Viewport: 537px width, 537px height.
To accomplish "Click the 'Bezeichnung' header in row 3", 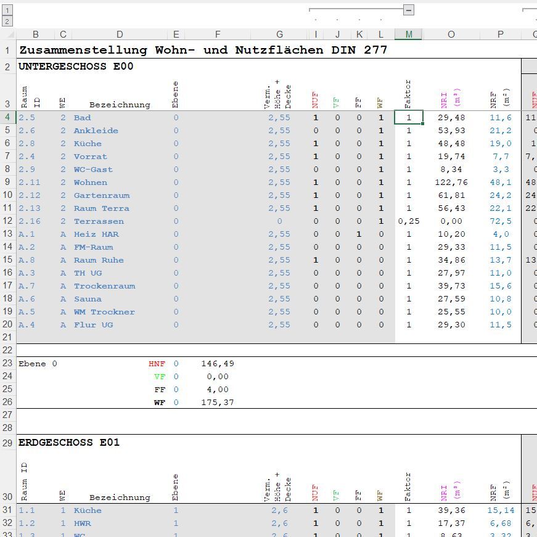I will pos(120,105).
